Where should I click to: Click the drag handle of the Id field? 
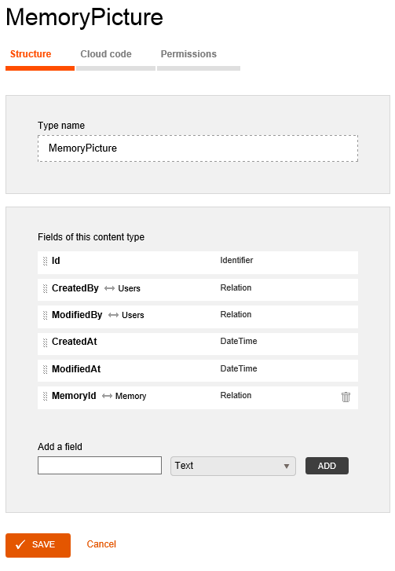pyautogui.click(x=45, y=261)
